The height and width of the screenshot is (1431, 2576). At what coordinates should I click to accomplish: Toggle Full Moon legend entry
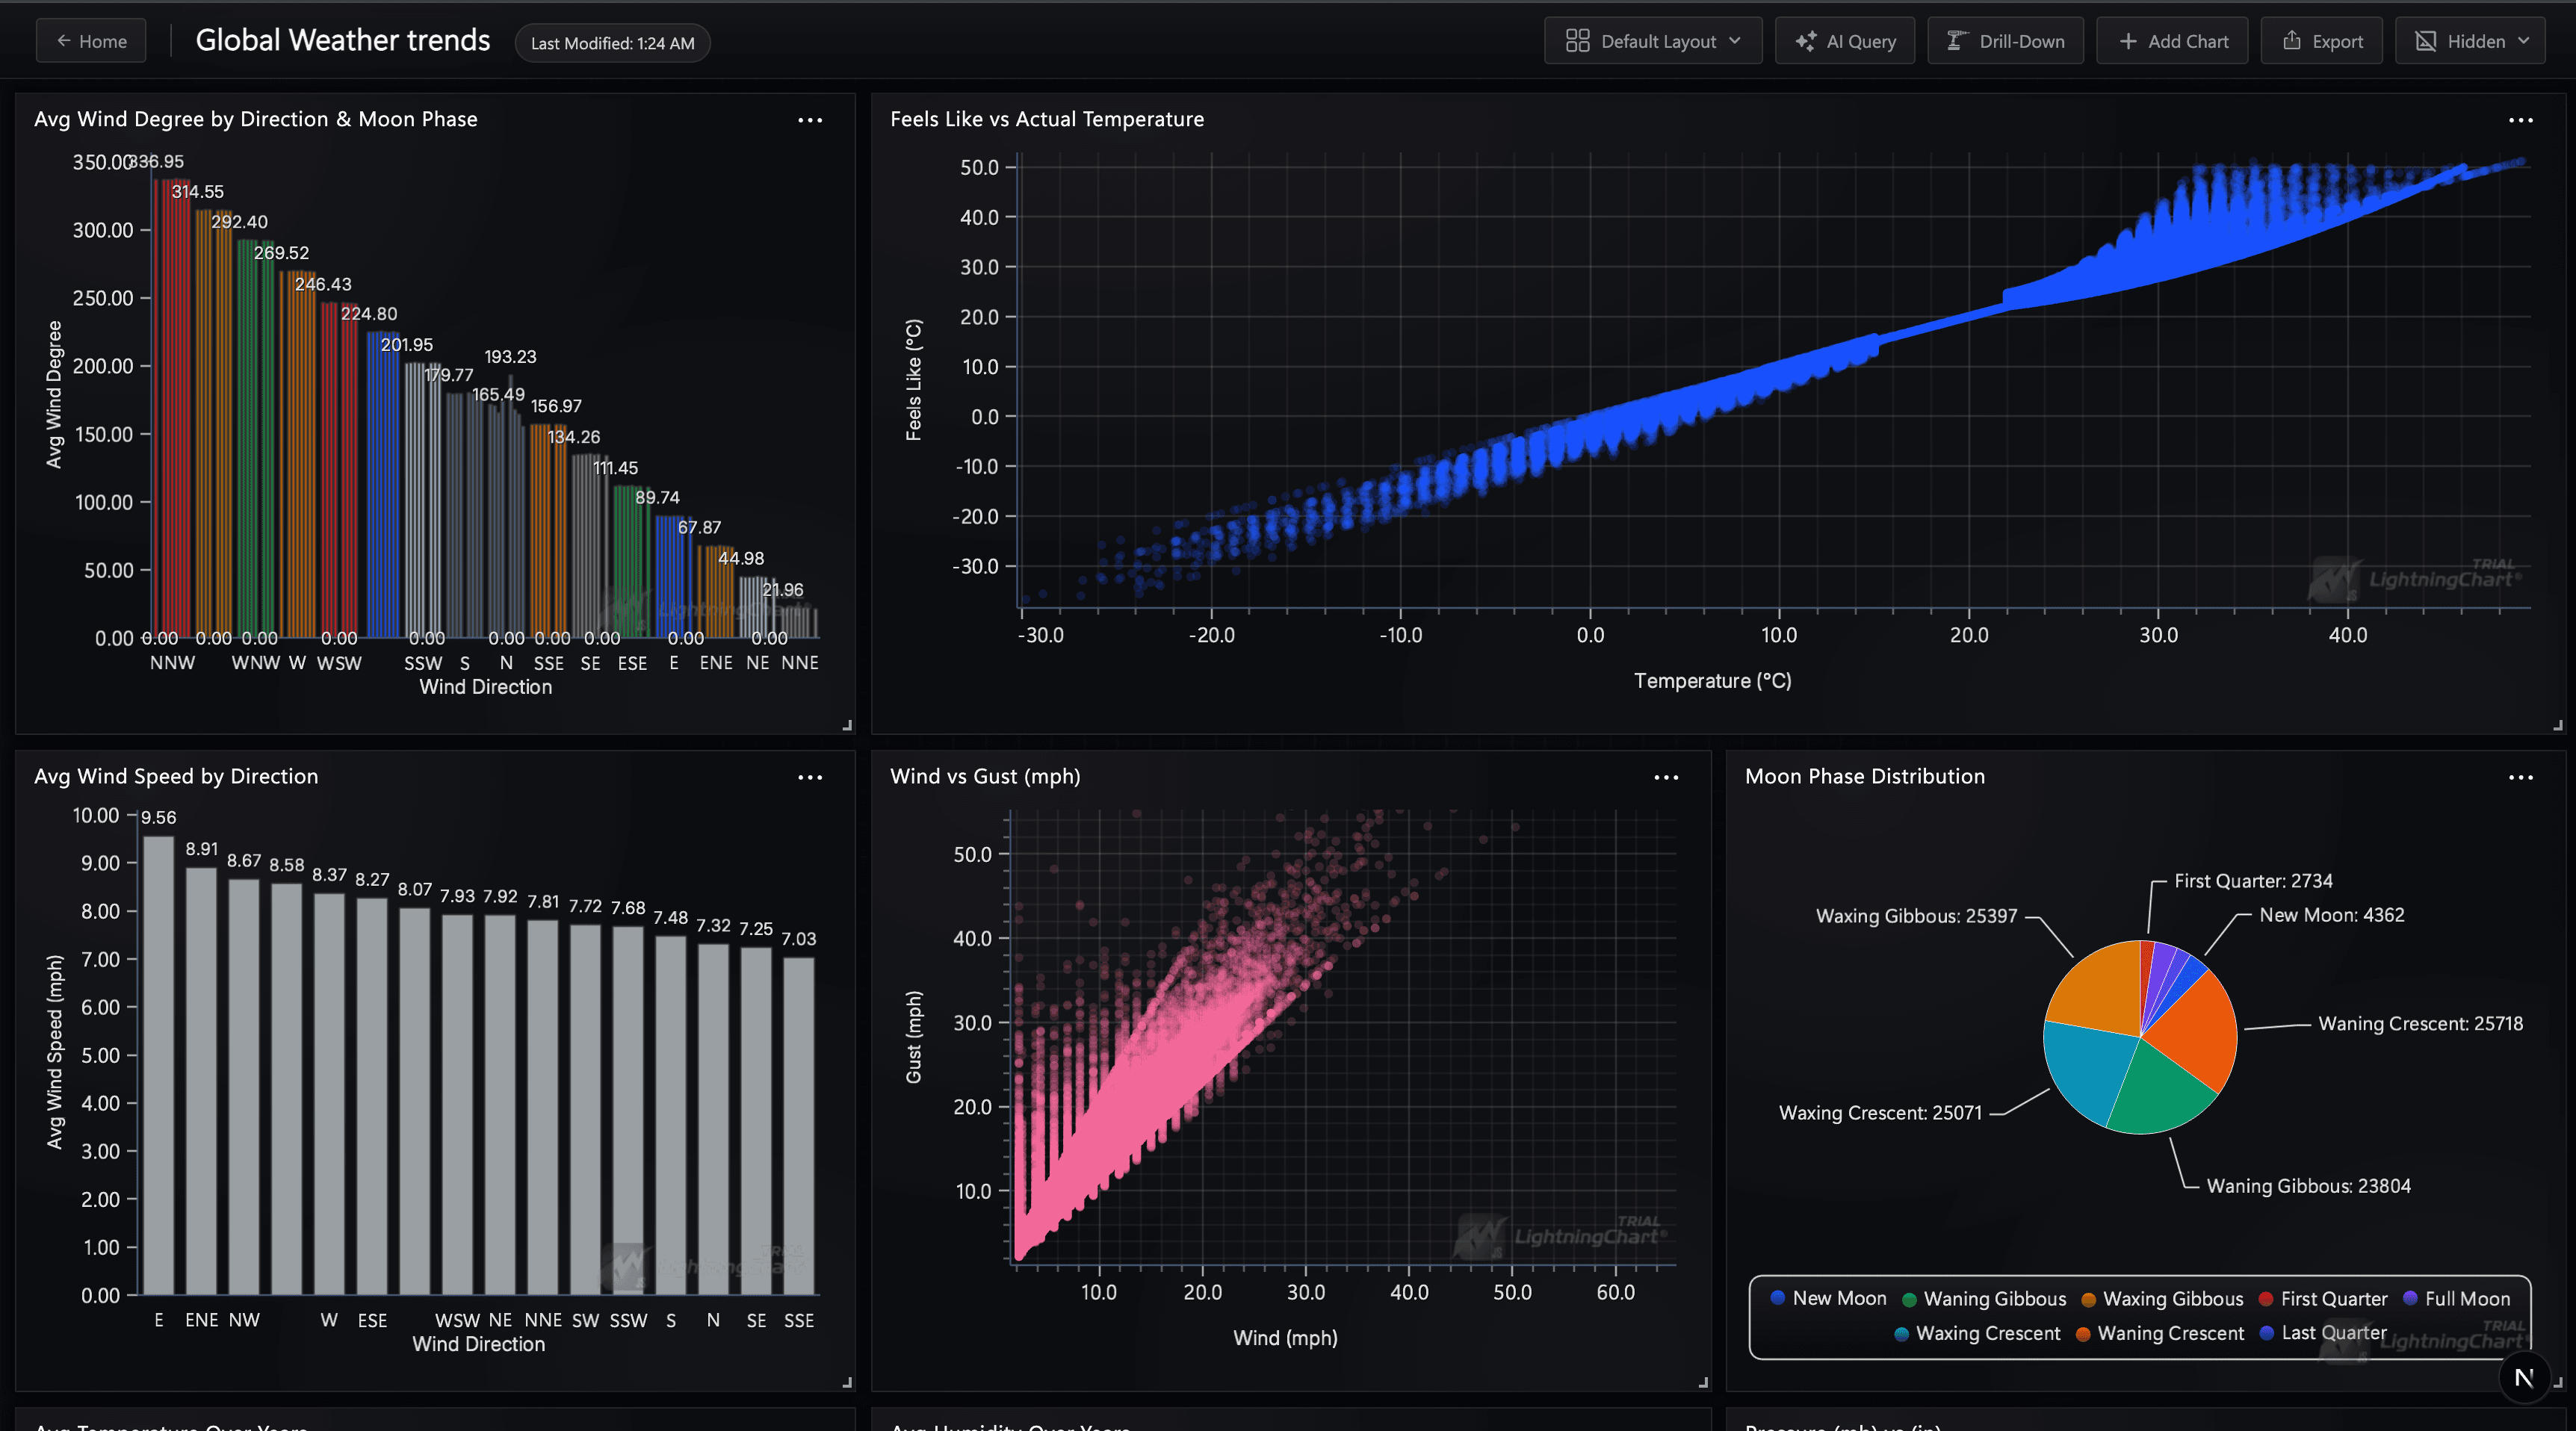tap(2456, 1298)
